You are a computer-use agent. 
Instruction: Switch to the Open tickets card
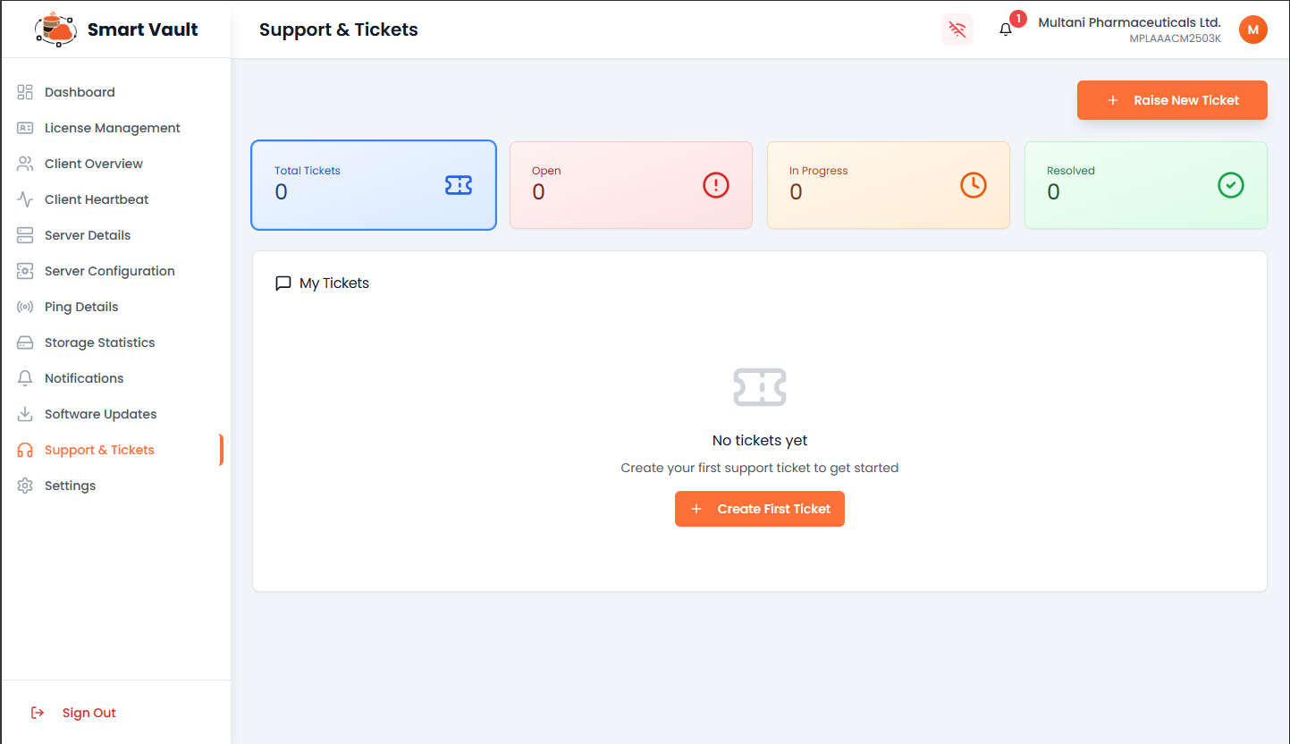click(630, 185)
